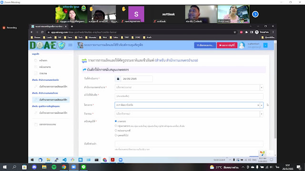Click logout item at sidebar bottom

[x=48, y=124]
